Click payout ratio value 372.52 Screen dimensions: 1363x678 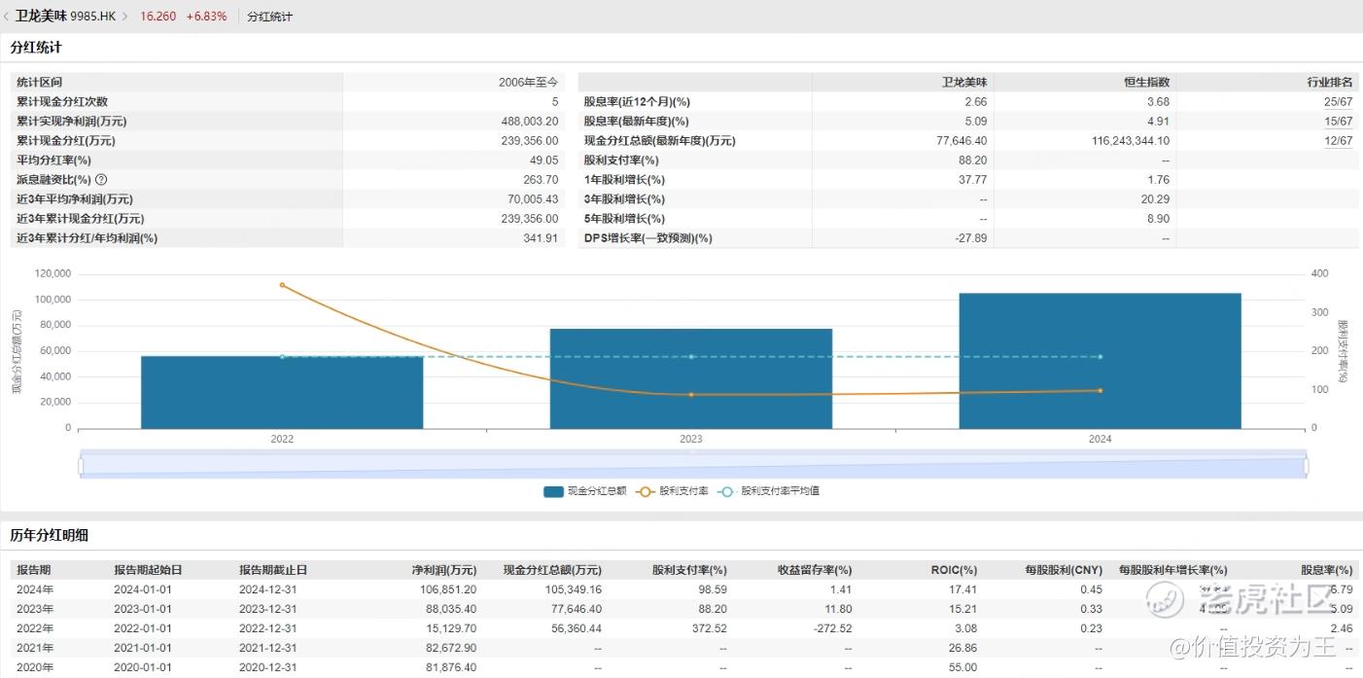click(709, 628)
